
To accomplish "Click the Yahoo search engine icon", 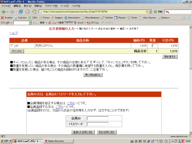I will [167, 12].
